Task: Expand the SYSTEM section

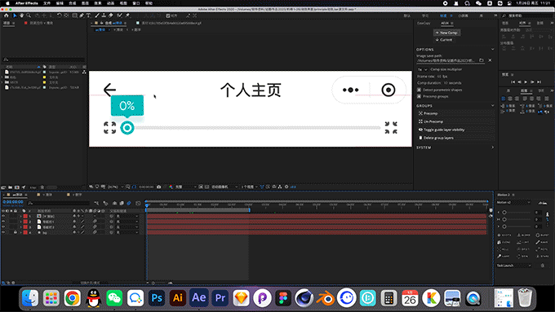Action: coord(492,147)
